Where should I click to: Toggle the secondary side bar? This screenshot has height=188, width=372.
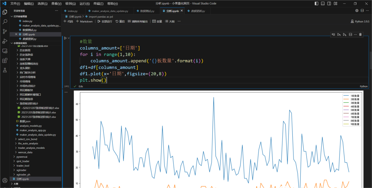329,3
